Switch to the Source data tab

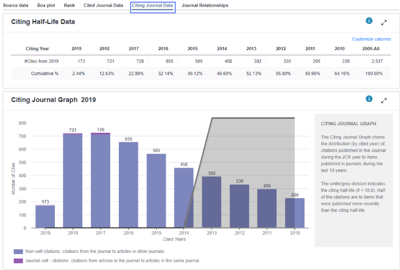pos(15,5)
